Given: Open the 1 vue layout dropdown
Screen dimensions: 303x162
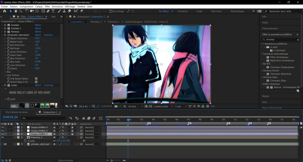Looking at the screenshot, I should coord(181,106).
